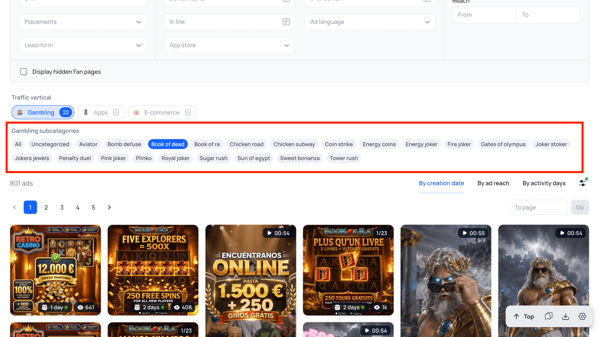599x337 pixels.
Task: Open the Retro Casino 12.000 € ad
Action: pyautogui.click(x=56, y=270)
